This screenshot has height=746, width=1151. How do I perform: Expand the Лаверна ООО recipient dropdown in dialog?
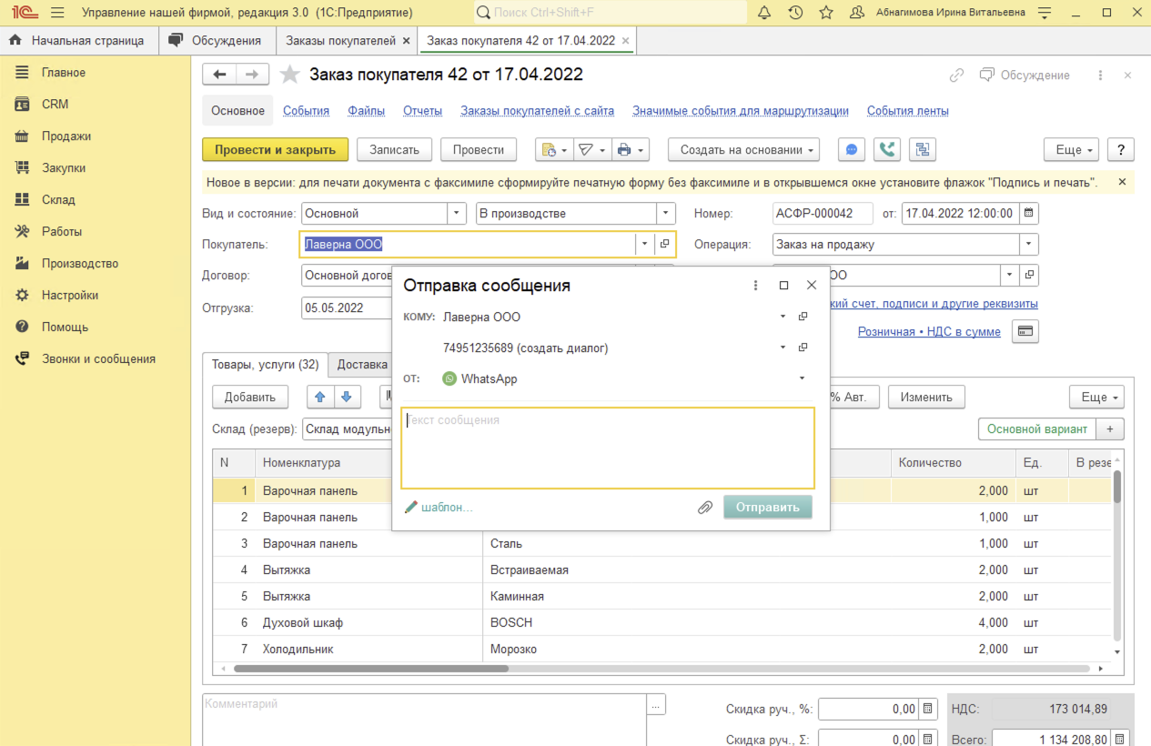point(782,318)
